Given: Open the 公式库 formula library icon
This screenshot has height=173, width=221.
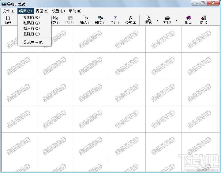Looking at the screenshot, I should click(x=130, y=18).
